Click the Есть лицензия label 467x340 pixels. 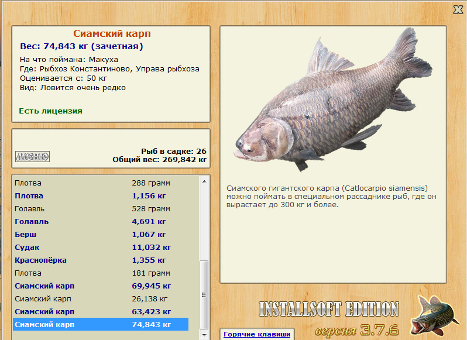50,111
